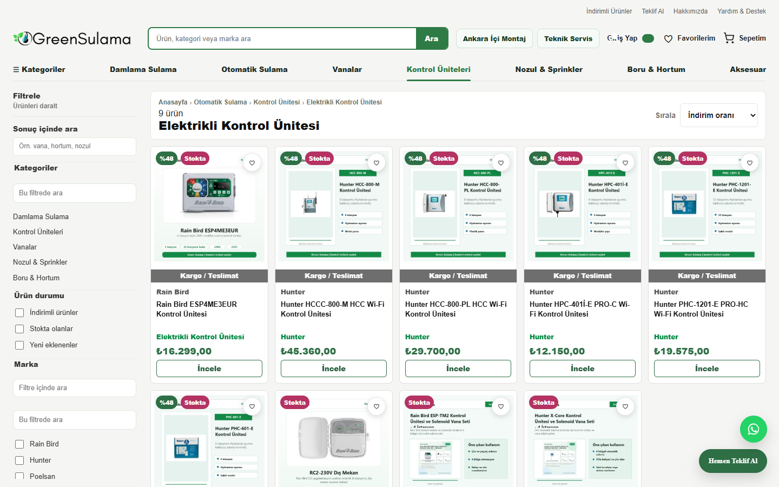779x487 pixels.
Task: Click the Teknik Servis button
Action: 568,38
